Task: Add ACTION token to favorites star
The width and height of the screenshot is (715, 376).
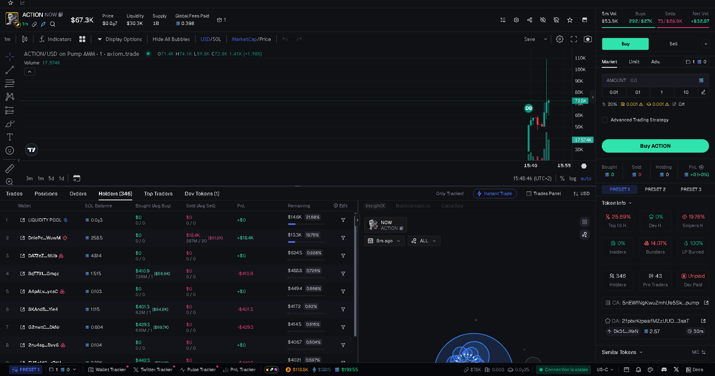Action: pos(570,20)
